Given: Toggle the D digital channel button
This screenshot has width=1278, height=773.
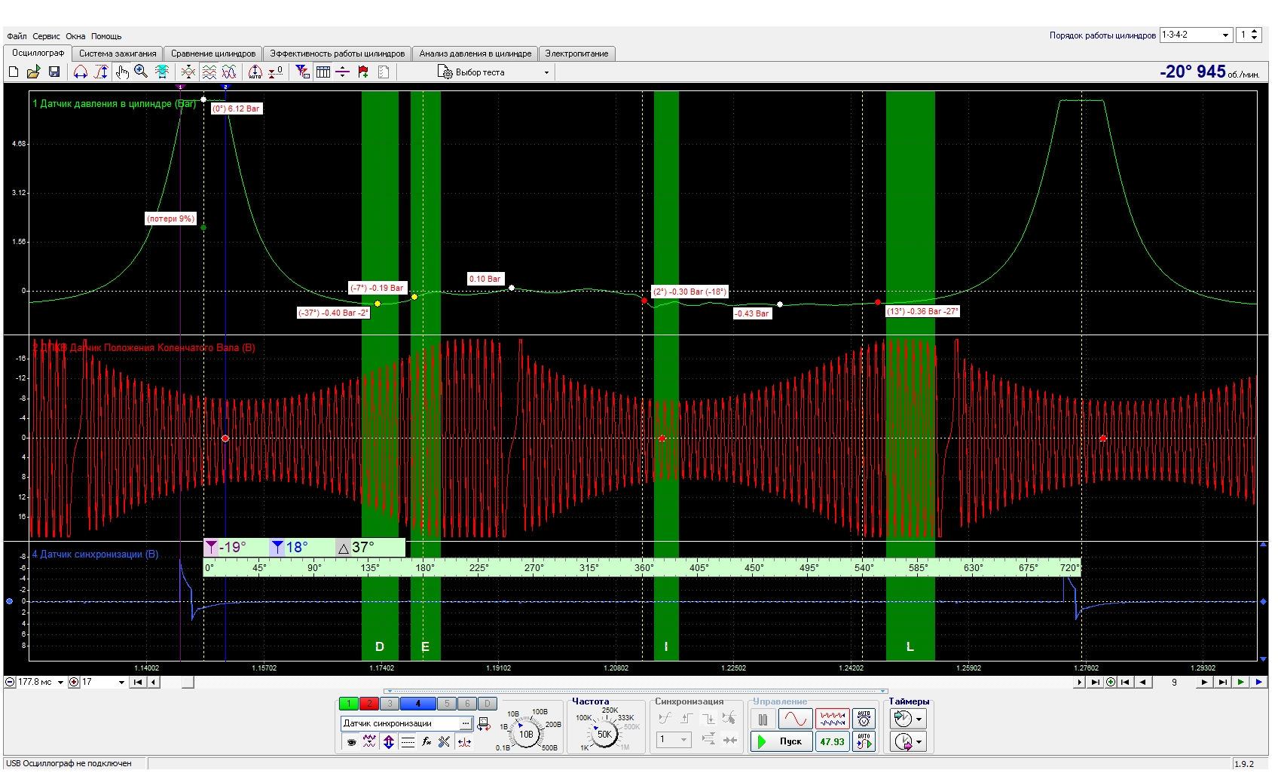Looking at the screenshot, I should pyautogui.click(x=488, y=704).
